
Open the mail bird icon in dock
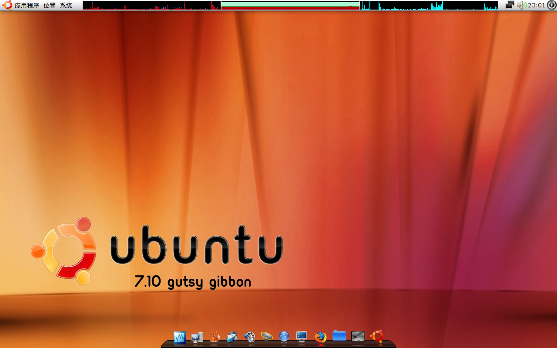232,337
